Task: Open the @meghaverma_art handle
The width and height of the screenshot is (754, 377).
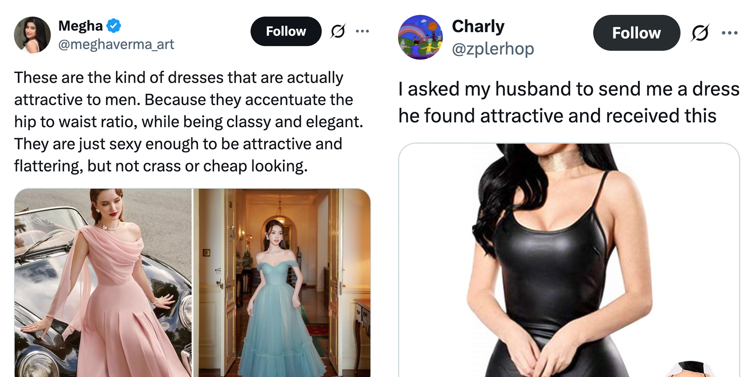Action: tap(117, 44)
